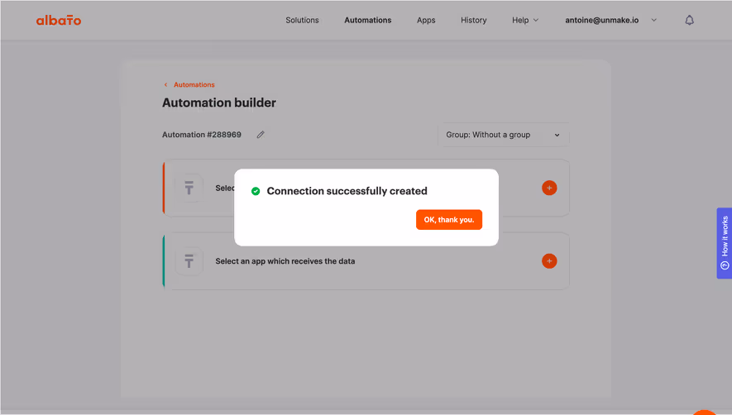This screenshot has width=732, height=415.
Task: Click Automation #288969 title text
Action: (202, 135)
